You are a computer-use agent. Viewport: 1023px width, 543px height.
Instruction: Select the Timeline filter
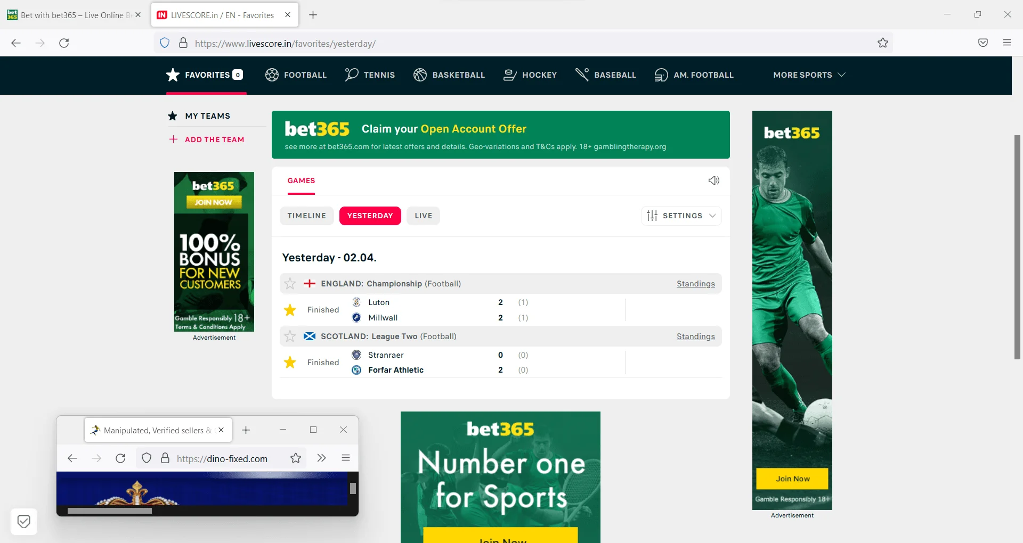(306, 216)
